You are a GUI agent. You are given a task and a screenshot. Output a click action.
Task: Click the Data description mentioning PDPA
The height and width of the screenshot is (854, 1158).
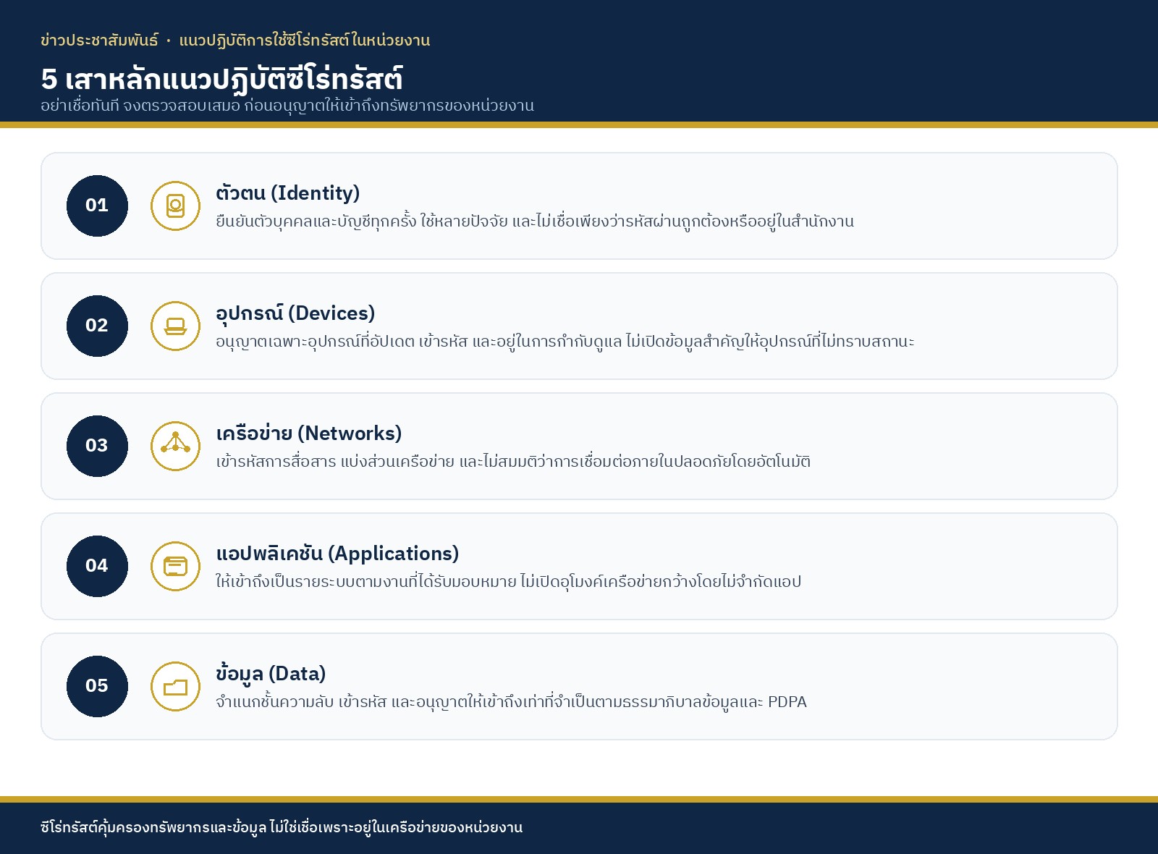(511, 701)
